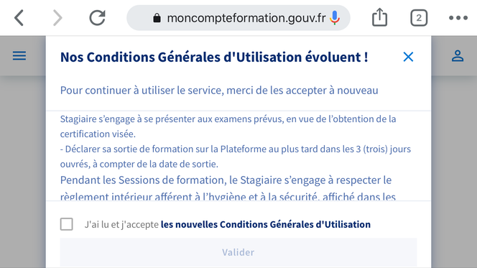Open the tab switcher showing 2 tabs
The height and width of the screenshot is (268, 477).
[419, 18]
